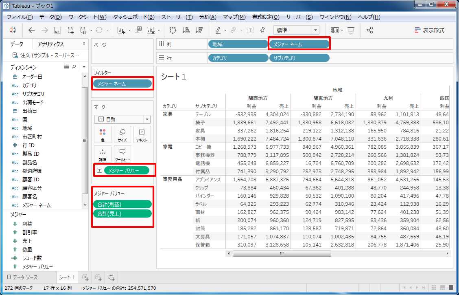The height and width of the screenshot is (295, 459).
Task: Click the New Worksheet toolbar icon
Action: pos(121,30)
